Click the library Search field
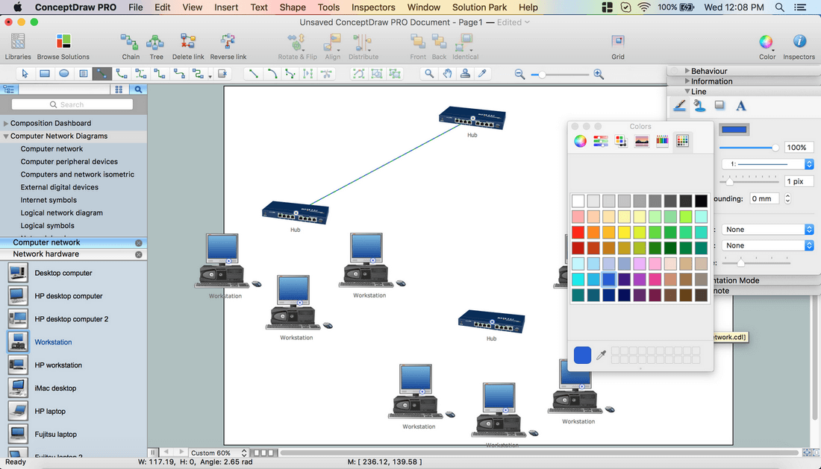This screenshot has height=469, width=821. coord(72,105)
